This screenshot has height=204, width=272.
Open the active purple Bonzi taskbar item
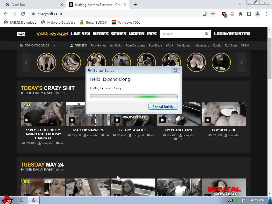[34, 200]
